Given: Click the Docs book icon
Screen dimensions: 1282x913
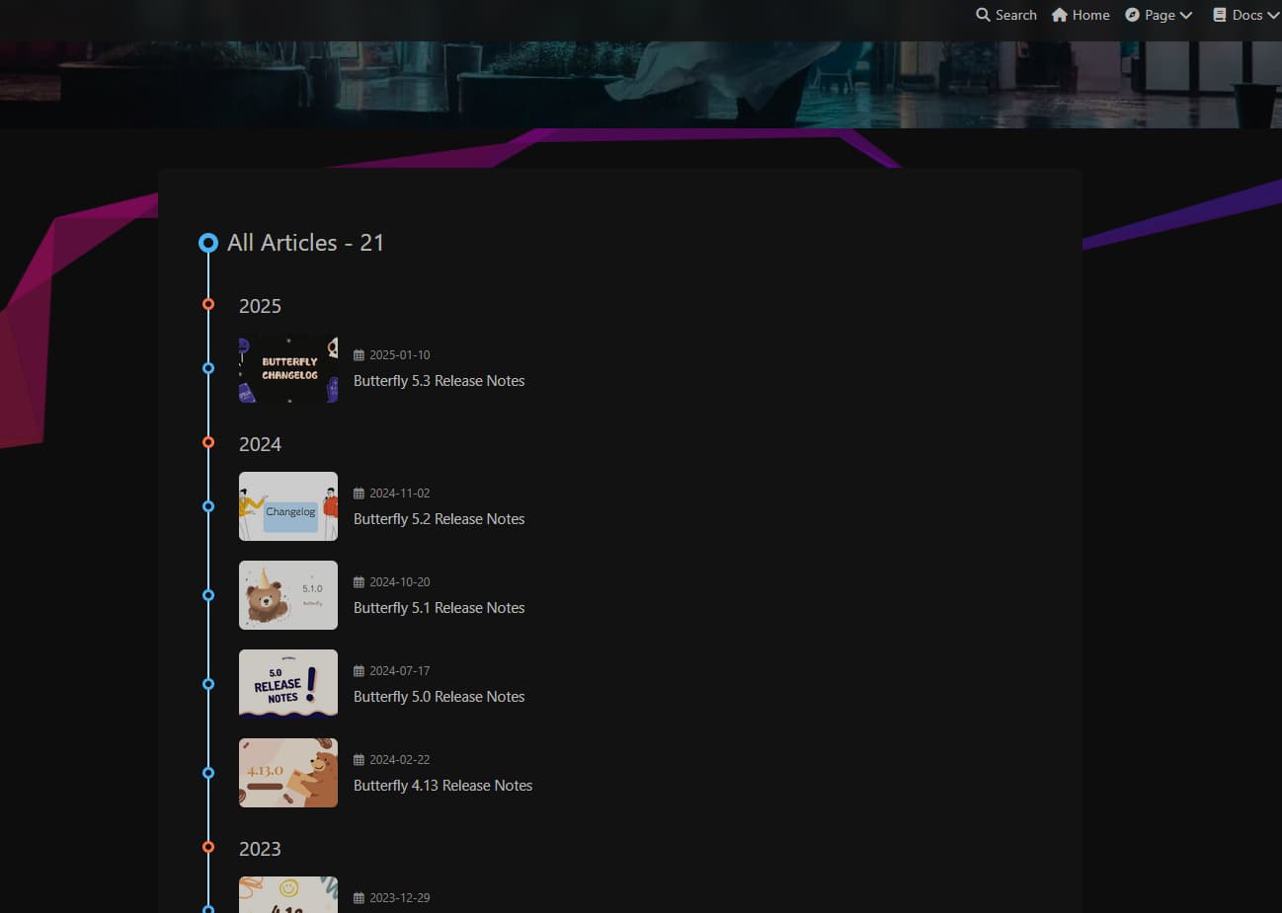Looking at the screenshot, I should [1220, 15].
